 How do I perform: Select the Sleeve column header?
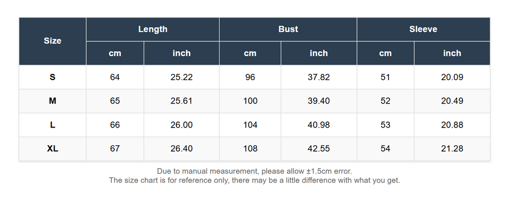click(423, 29)
